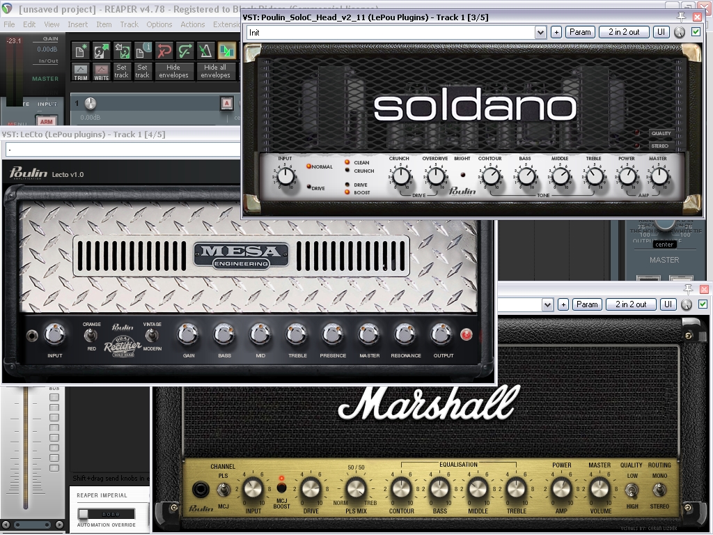Click the Automation Override 'none' slider
Viewport: 713px width, 535px height.
[x=107, y=513]
